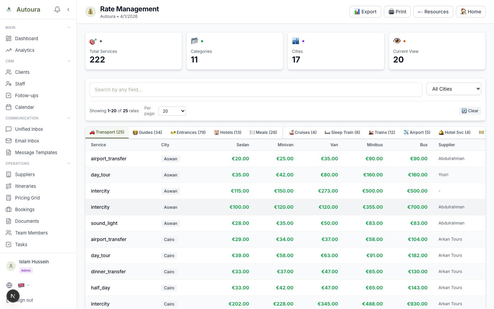
Task: Switch to the Hotel Svc (4) tab
Action: [455, 132]
